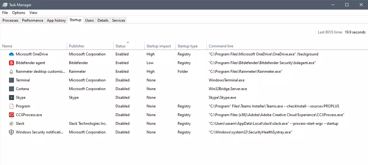The width and height of the screenshot is (368, 165).
Task: Switch to the App history tab
Action: click(x=56, y=20)
